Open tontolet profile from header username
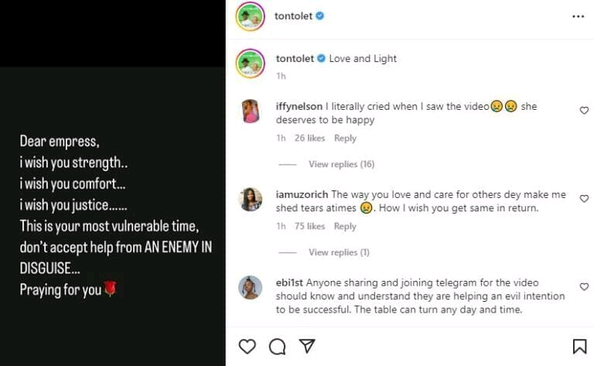Viewport: 594px width, 366px height. click(x=293, y=15)
